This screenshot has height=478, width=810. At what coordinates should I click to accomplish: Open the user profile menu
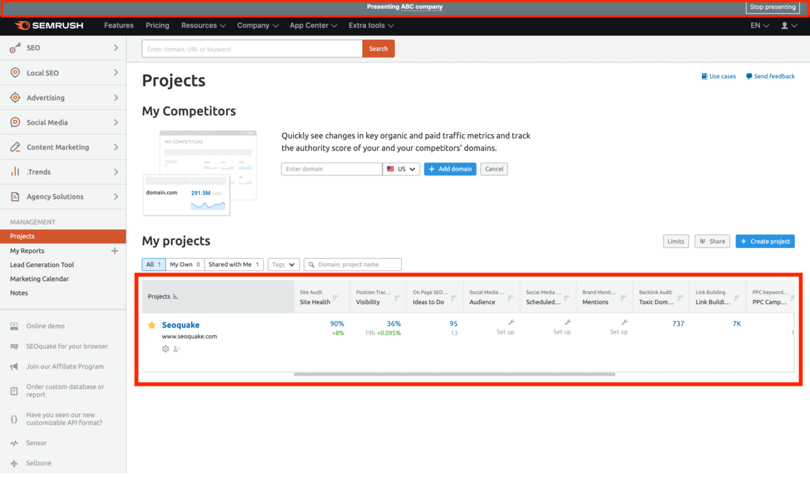coord(788,26)
